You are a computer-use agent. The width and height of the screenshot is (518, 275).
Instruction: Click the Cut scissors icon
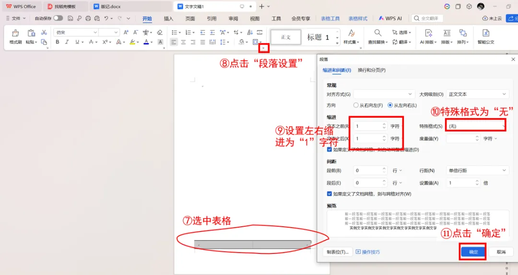tap(44, 32)
